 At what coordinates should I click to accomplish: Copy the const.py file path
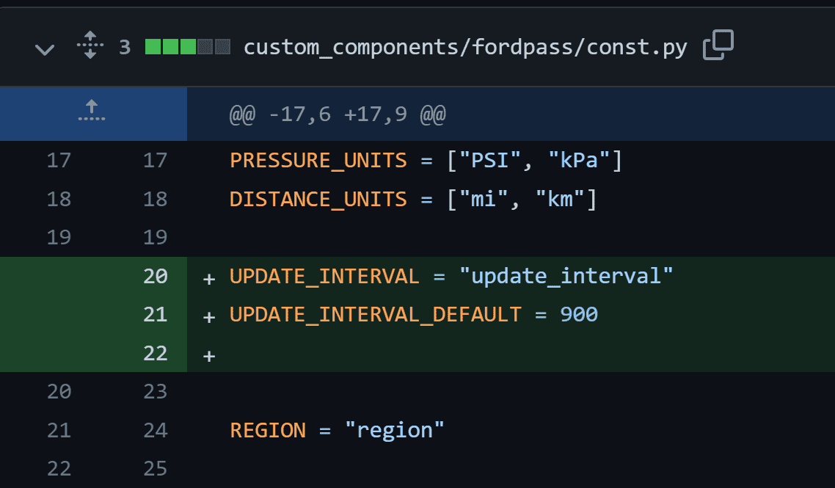718,45
